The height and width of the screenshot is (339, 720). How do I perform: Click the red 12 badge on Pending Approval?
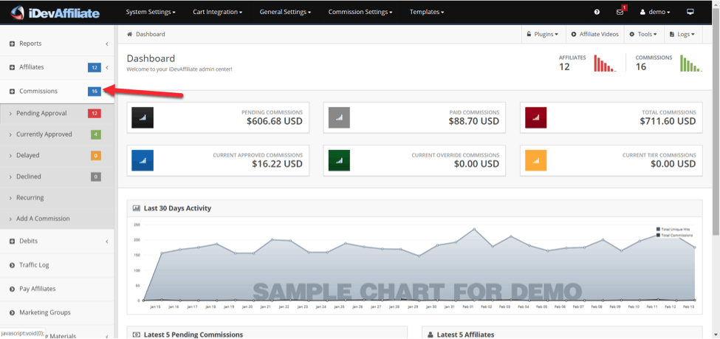pos(95,114)
